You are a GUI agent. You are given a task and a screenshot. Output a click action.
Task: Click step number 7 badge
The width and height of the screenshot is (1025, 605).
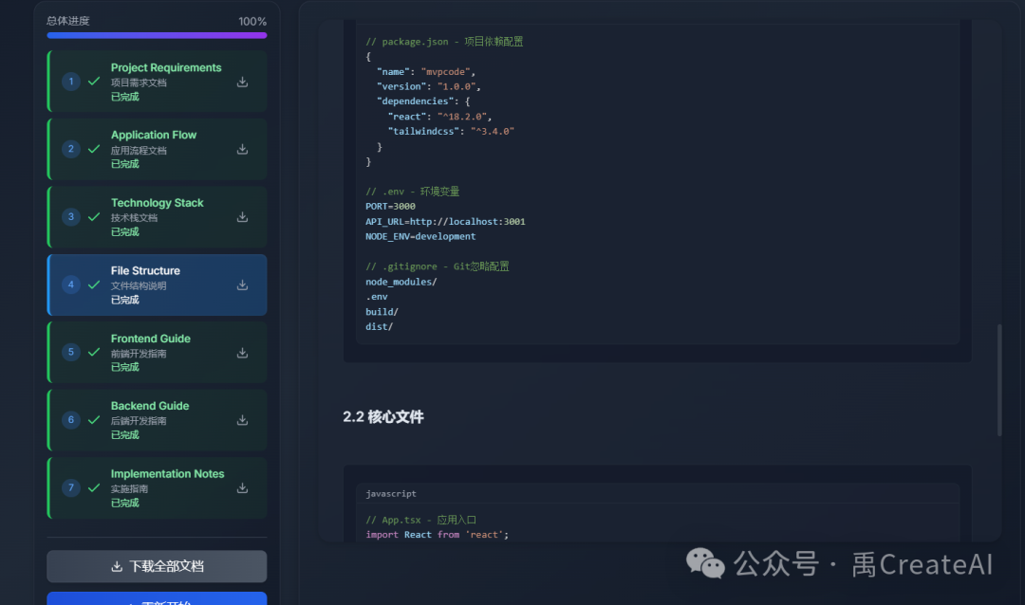(x=70, y=488)
